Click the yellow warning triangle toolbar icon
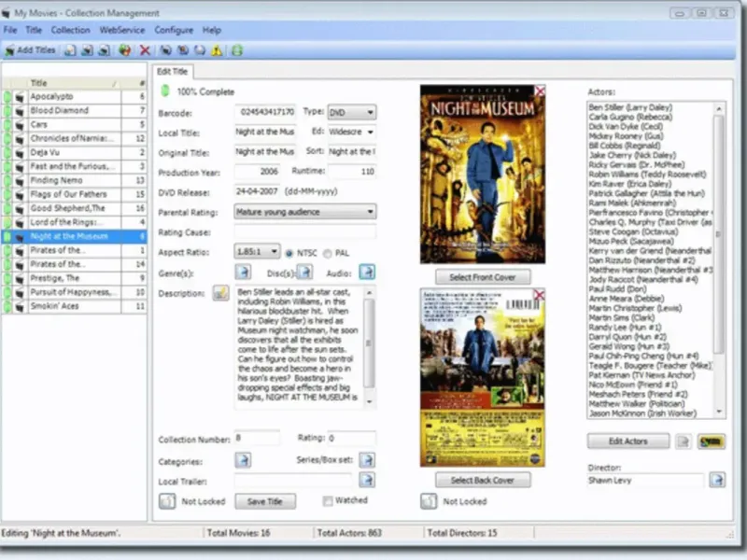747x560 pixels. (217, 50)
